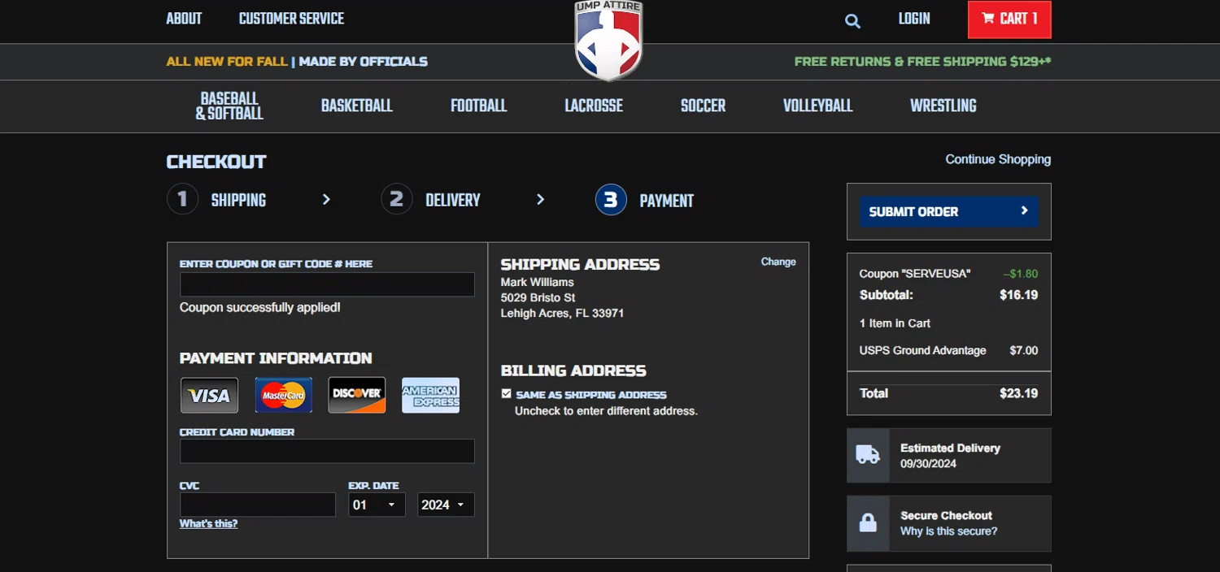This screenshot has height=572, width=1220.
Task: Go back to Delivery step label
Action: pos(453,201)
